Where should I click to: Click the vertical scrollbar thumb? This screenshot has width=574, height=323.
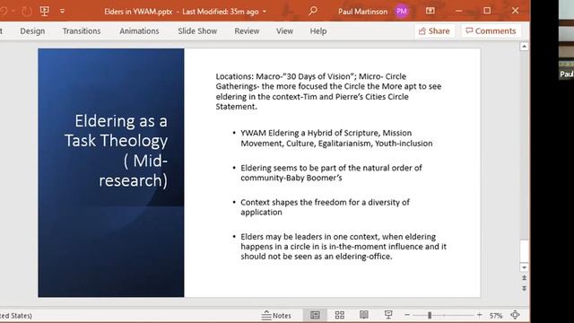(524, 251)
